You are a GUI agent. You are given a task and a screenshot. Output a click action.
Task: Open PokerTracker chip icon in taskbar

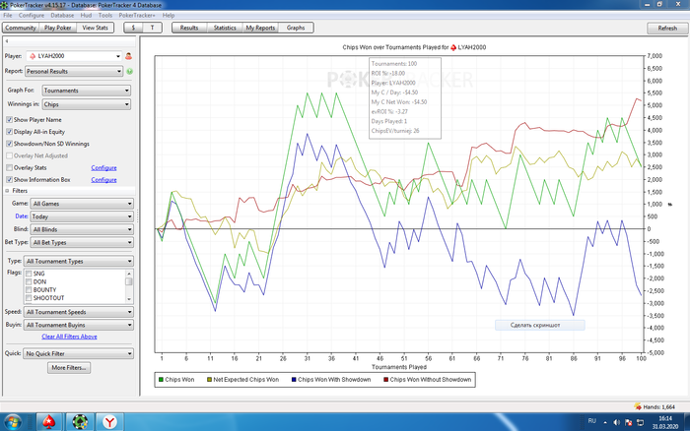pyautogui.click(x=79, y=421)
